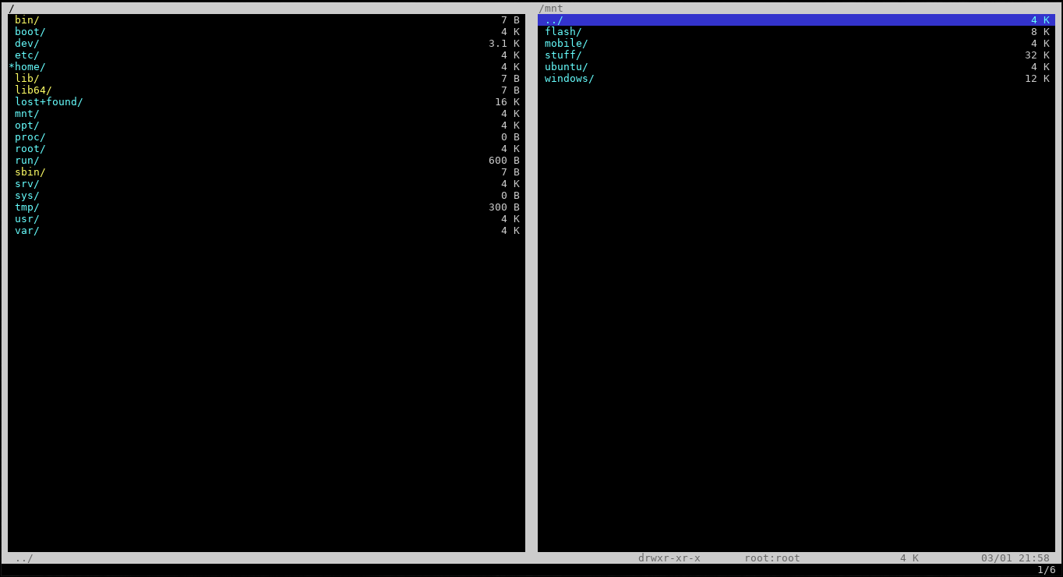Click the 03/01 21:58 date in status bar
Viewport: 1063px width, 577px height.
pos(1015,558)
